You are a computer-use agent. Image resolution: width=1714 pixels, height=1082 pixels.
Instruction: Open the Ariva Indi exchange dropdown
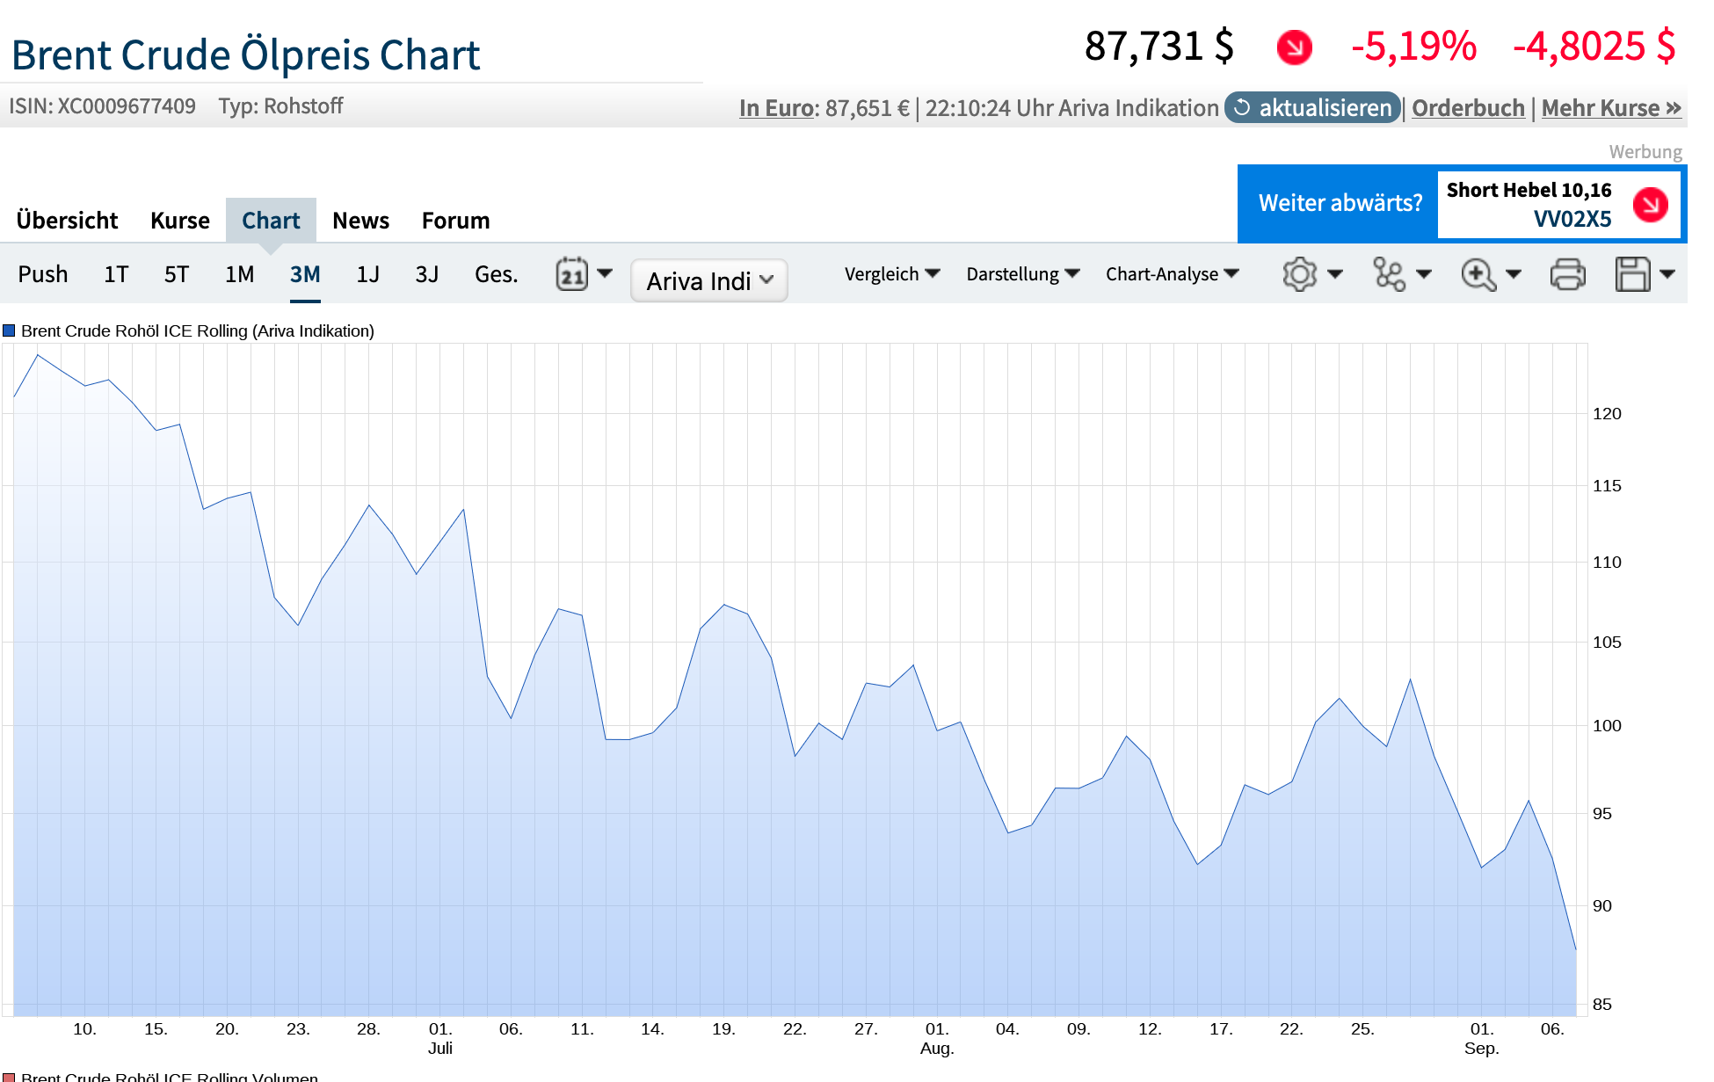(708, 280)
